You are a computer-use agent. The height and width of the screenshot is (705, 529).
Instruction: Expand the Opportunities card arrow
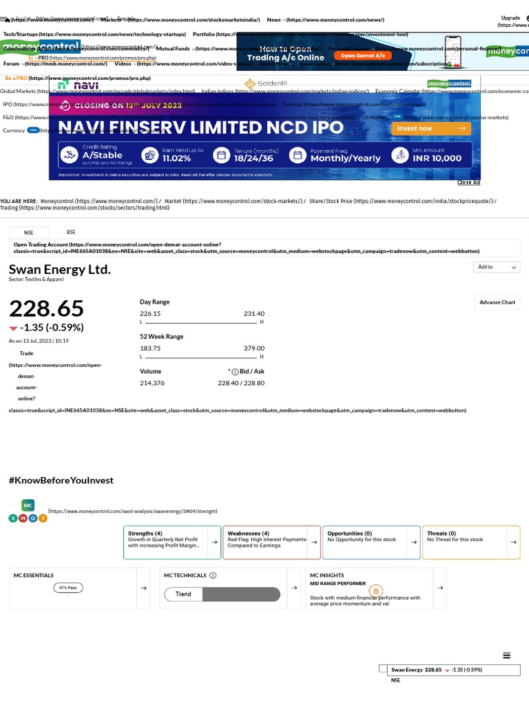[x=413, y=543]
